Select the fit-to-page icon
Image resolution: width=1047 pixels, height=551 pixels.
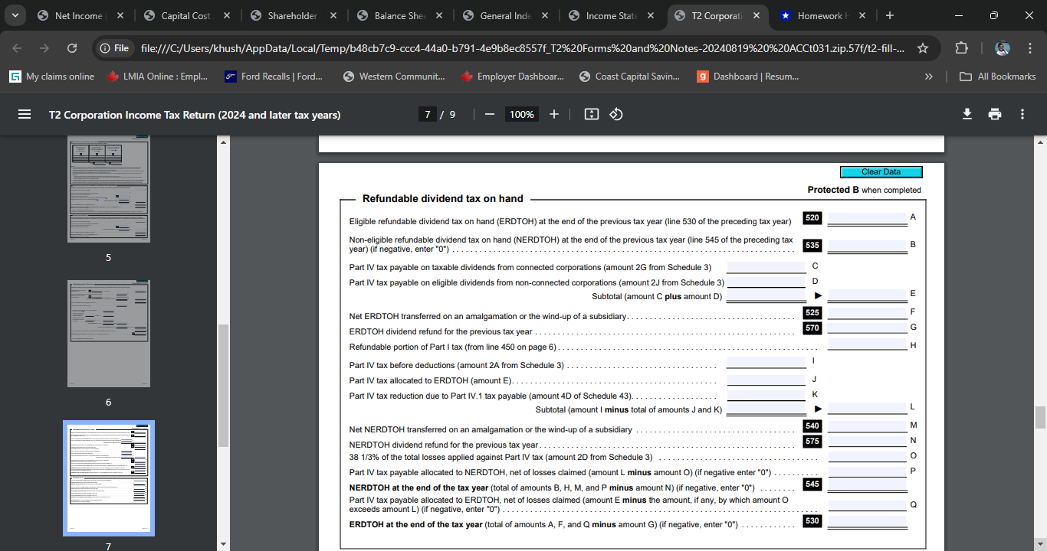point(591,114)
